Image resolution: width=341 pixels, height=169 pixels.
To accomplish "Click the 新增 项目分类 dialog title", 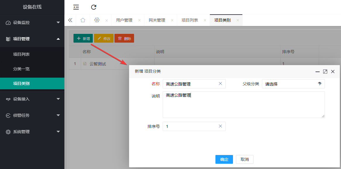I will coord(148,72).
